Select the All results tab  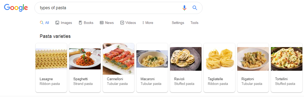[x=44, y=23]
